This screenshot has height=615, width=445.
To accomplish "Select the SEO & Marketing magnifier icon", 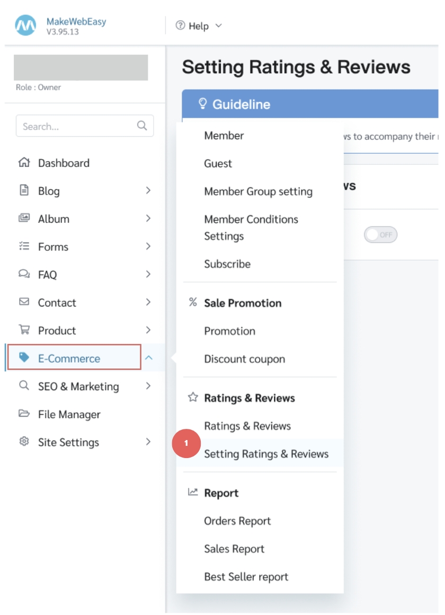I will click(23, 386).
